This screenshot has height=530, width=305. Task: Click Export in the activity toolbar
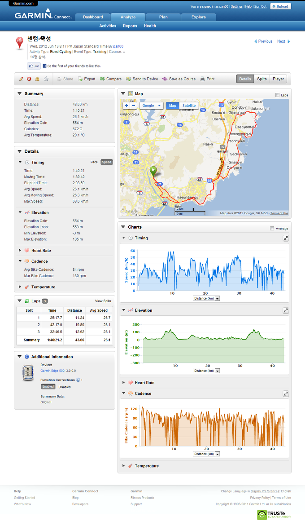pyautogui.click(x=87, y=79)
